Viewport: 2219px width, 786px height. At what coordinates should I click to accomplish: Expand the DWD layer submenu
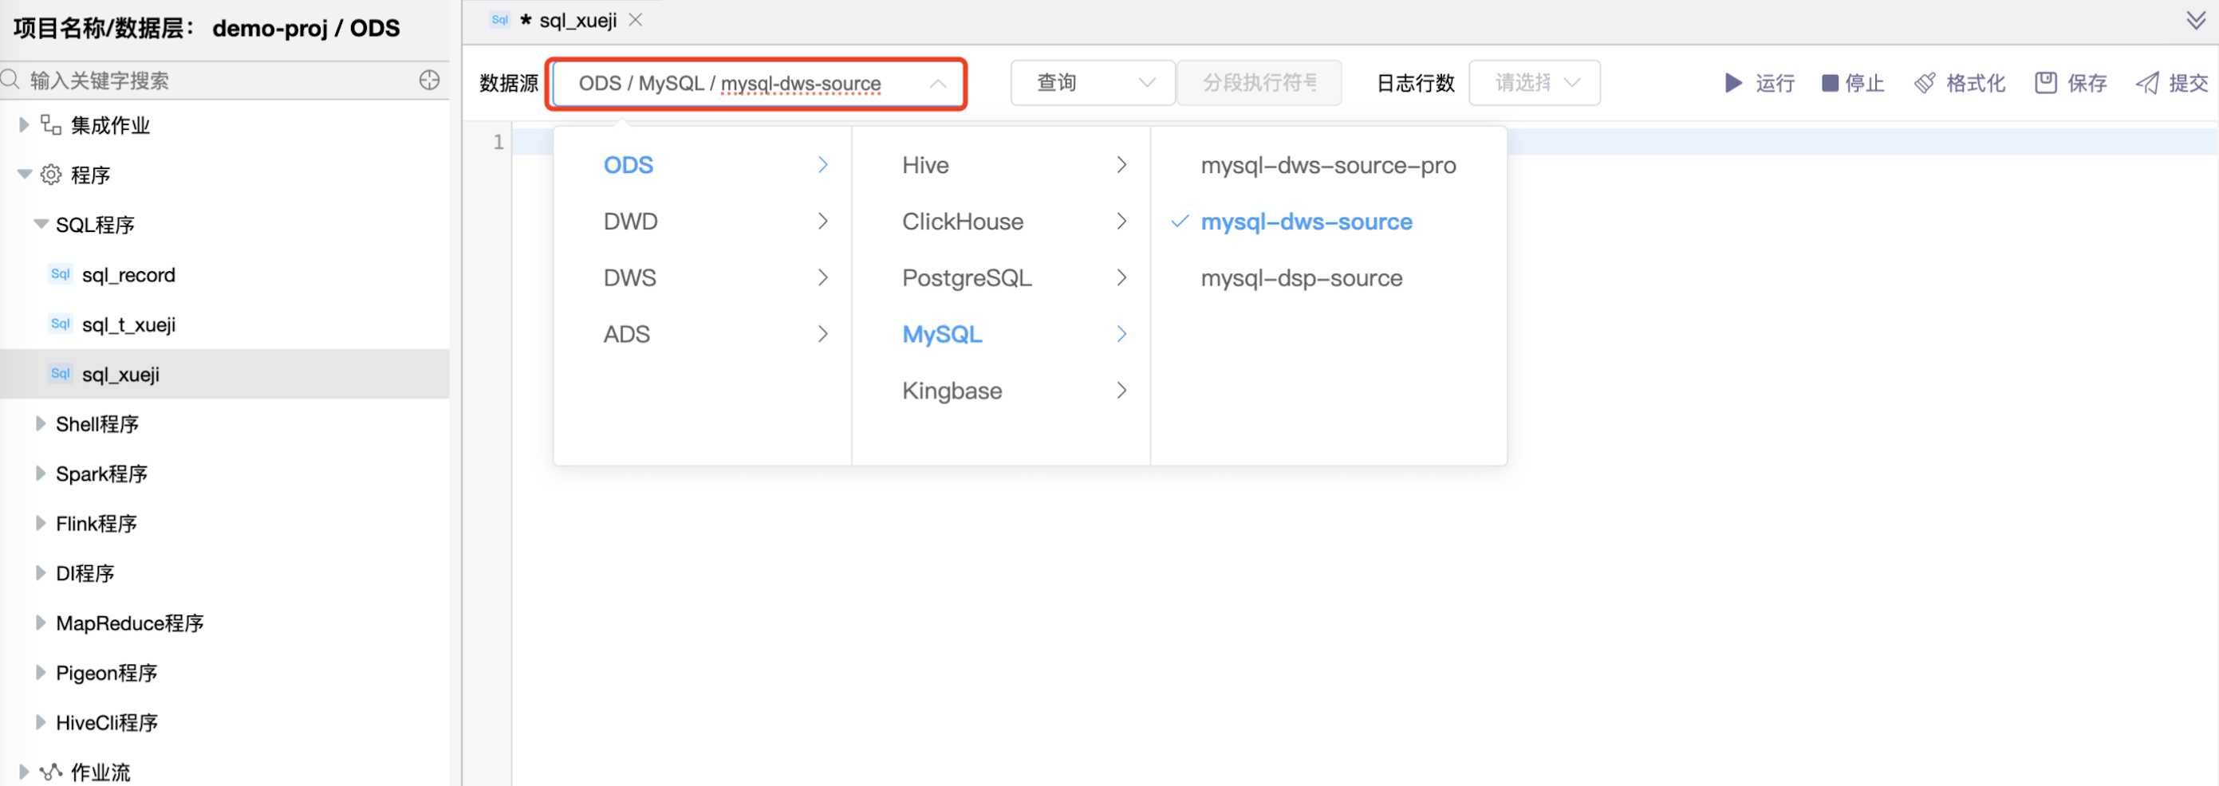click(x=715, y=222)
